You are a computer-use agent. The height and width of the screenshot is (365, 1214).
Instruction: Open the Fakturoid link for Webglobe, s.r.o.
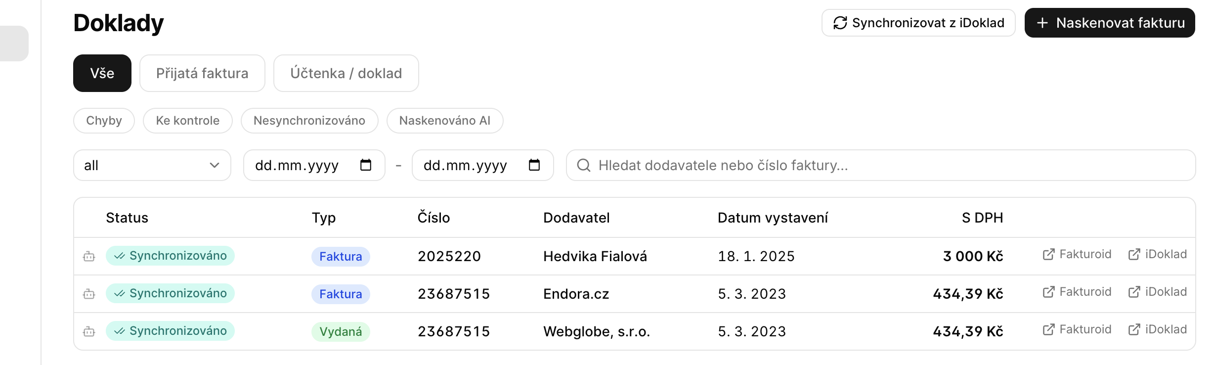pyautogui.click(x=1077, y=329)
